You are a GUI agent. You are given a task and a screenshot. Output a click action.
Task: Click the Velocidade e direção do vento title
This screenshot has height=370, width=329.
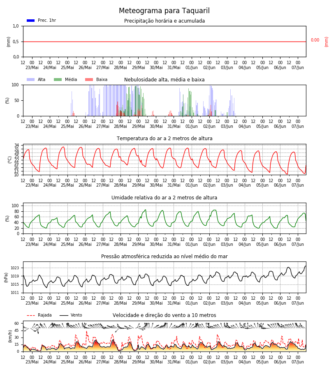tap(164, 315)
